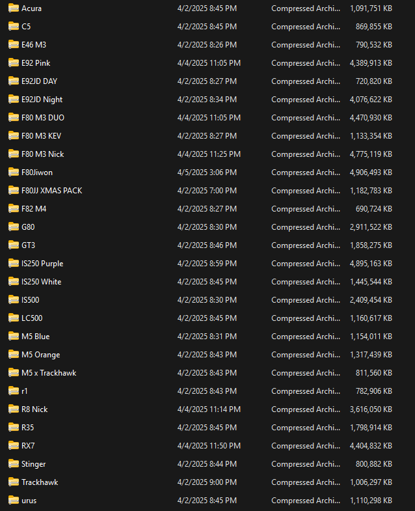The width and height of the screenshot is (415, 511).
Task: Select the R8 Nick archive icon
Action: click(x=14, y=409)
